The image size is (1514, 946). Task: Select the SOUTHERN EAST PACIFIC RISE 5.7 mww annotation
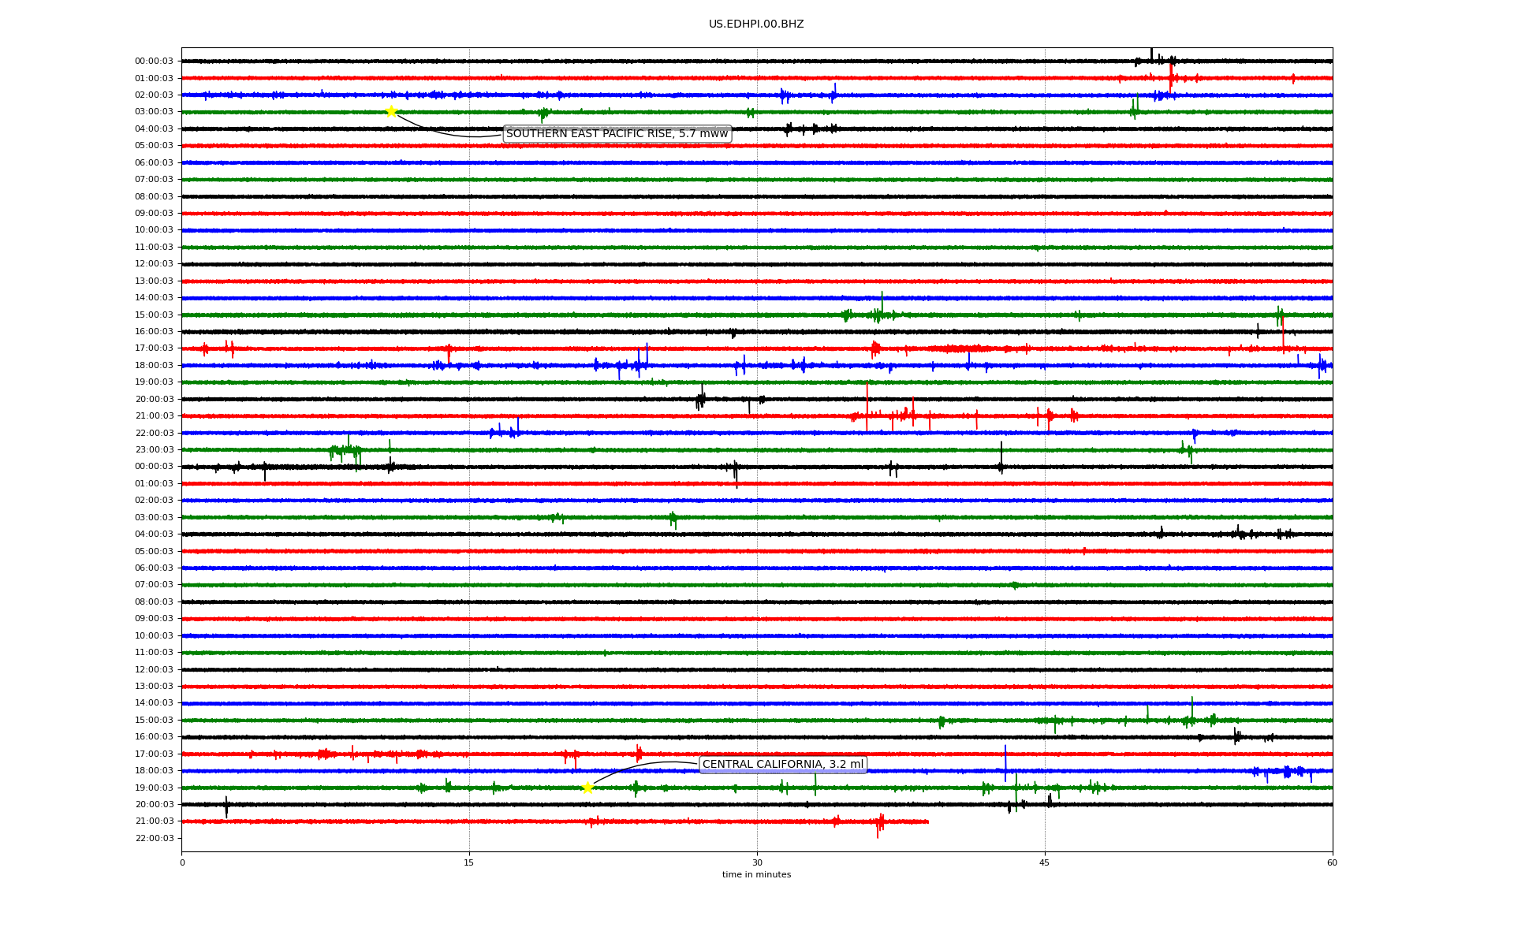tap(617, 134)
